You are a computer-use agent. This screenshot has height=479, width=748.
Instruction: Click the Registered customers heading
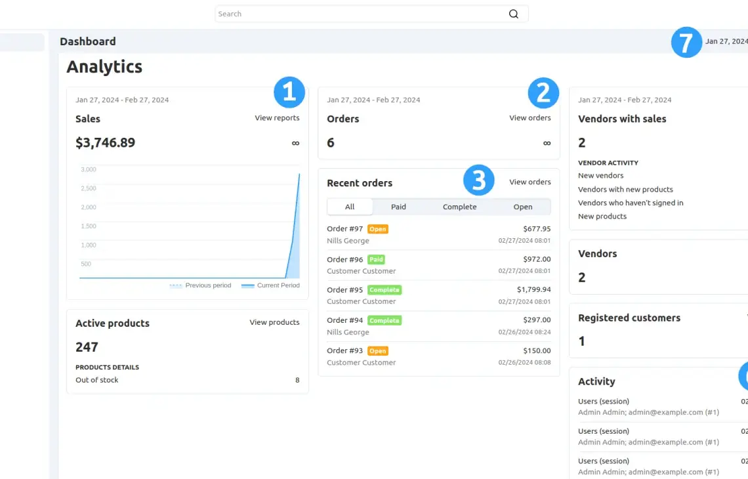pyautogui.click(x=629, y=318)
